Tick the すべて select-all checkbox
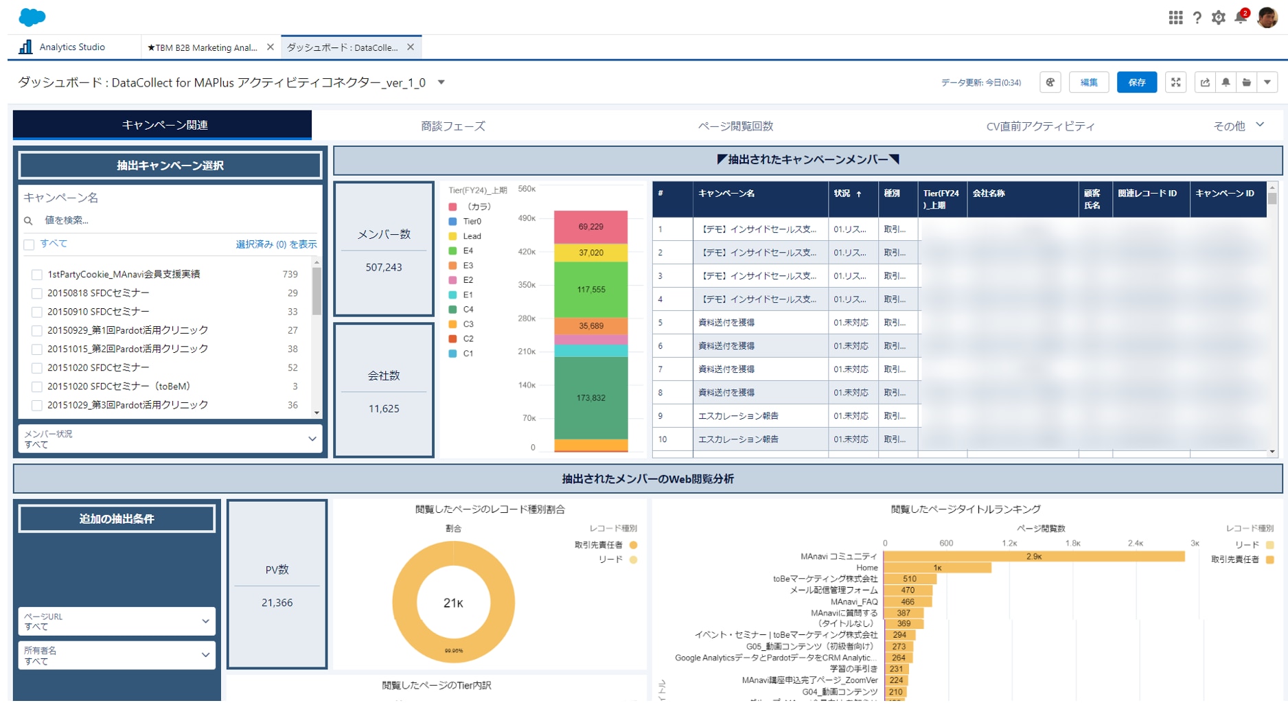The width and height of the screenshot is (1288, 714). [x=29, y=244]
